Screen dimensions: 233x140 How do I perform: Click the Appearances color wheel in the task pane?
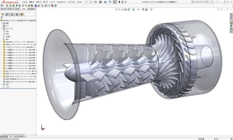[x=231, y=26]
